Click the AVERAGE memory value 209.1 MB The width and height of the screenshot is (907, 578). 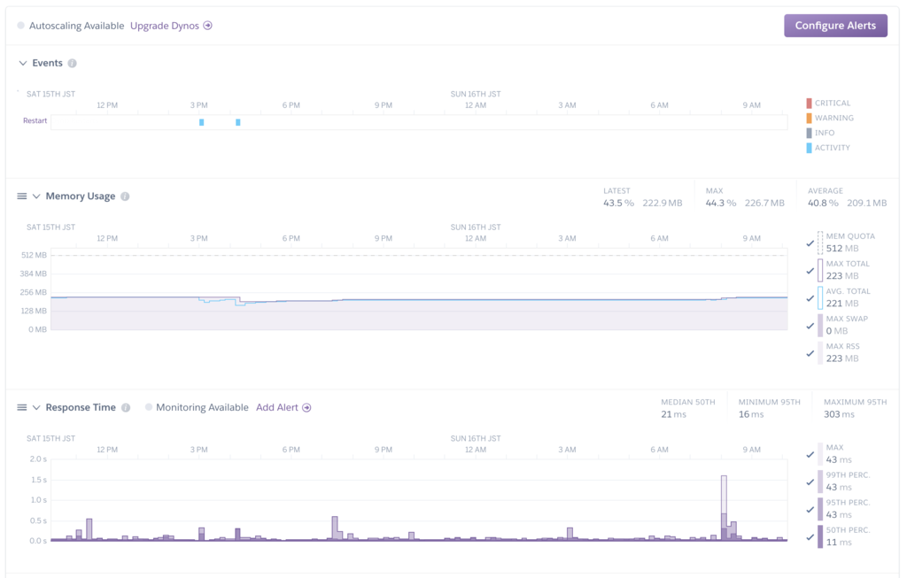pos(867,203)
